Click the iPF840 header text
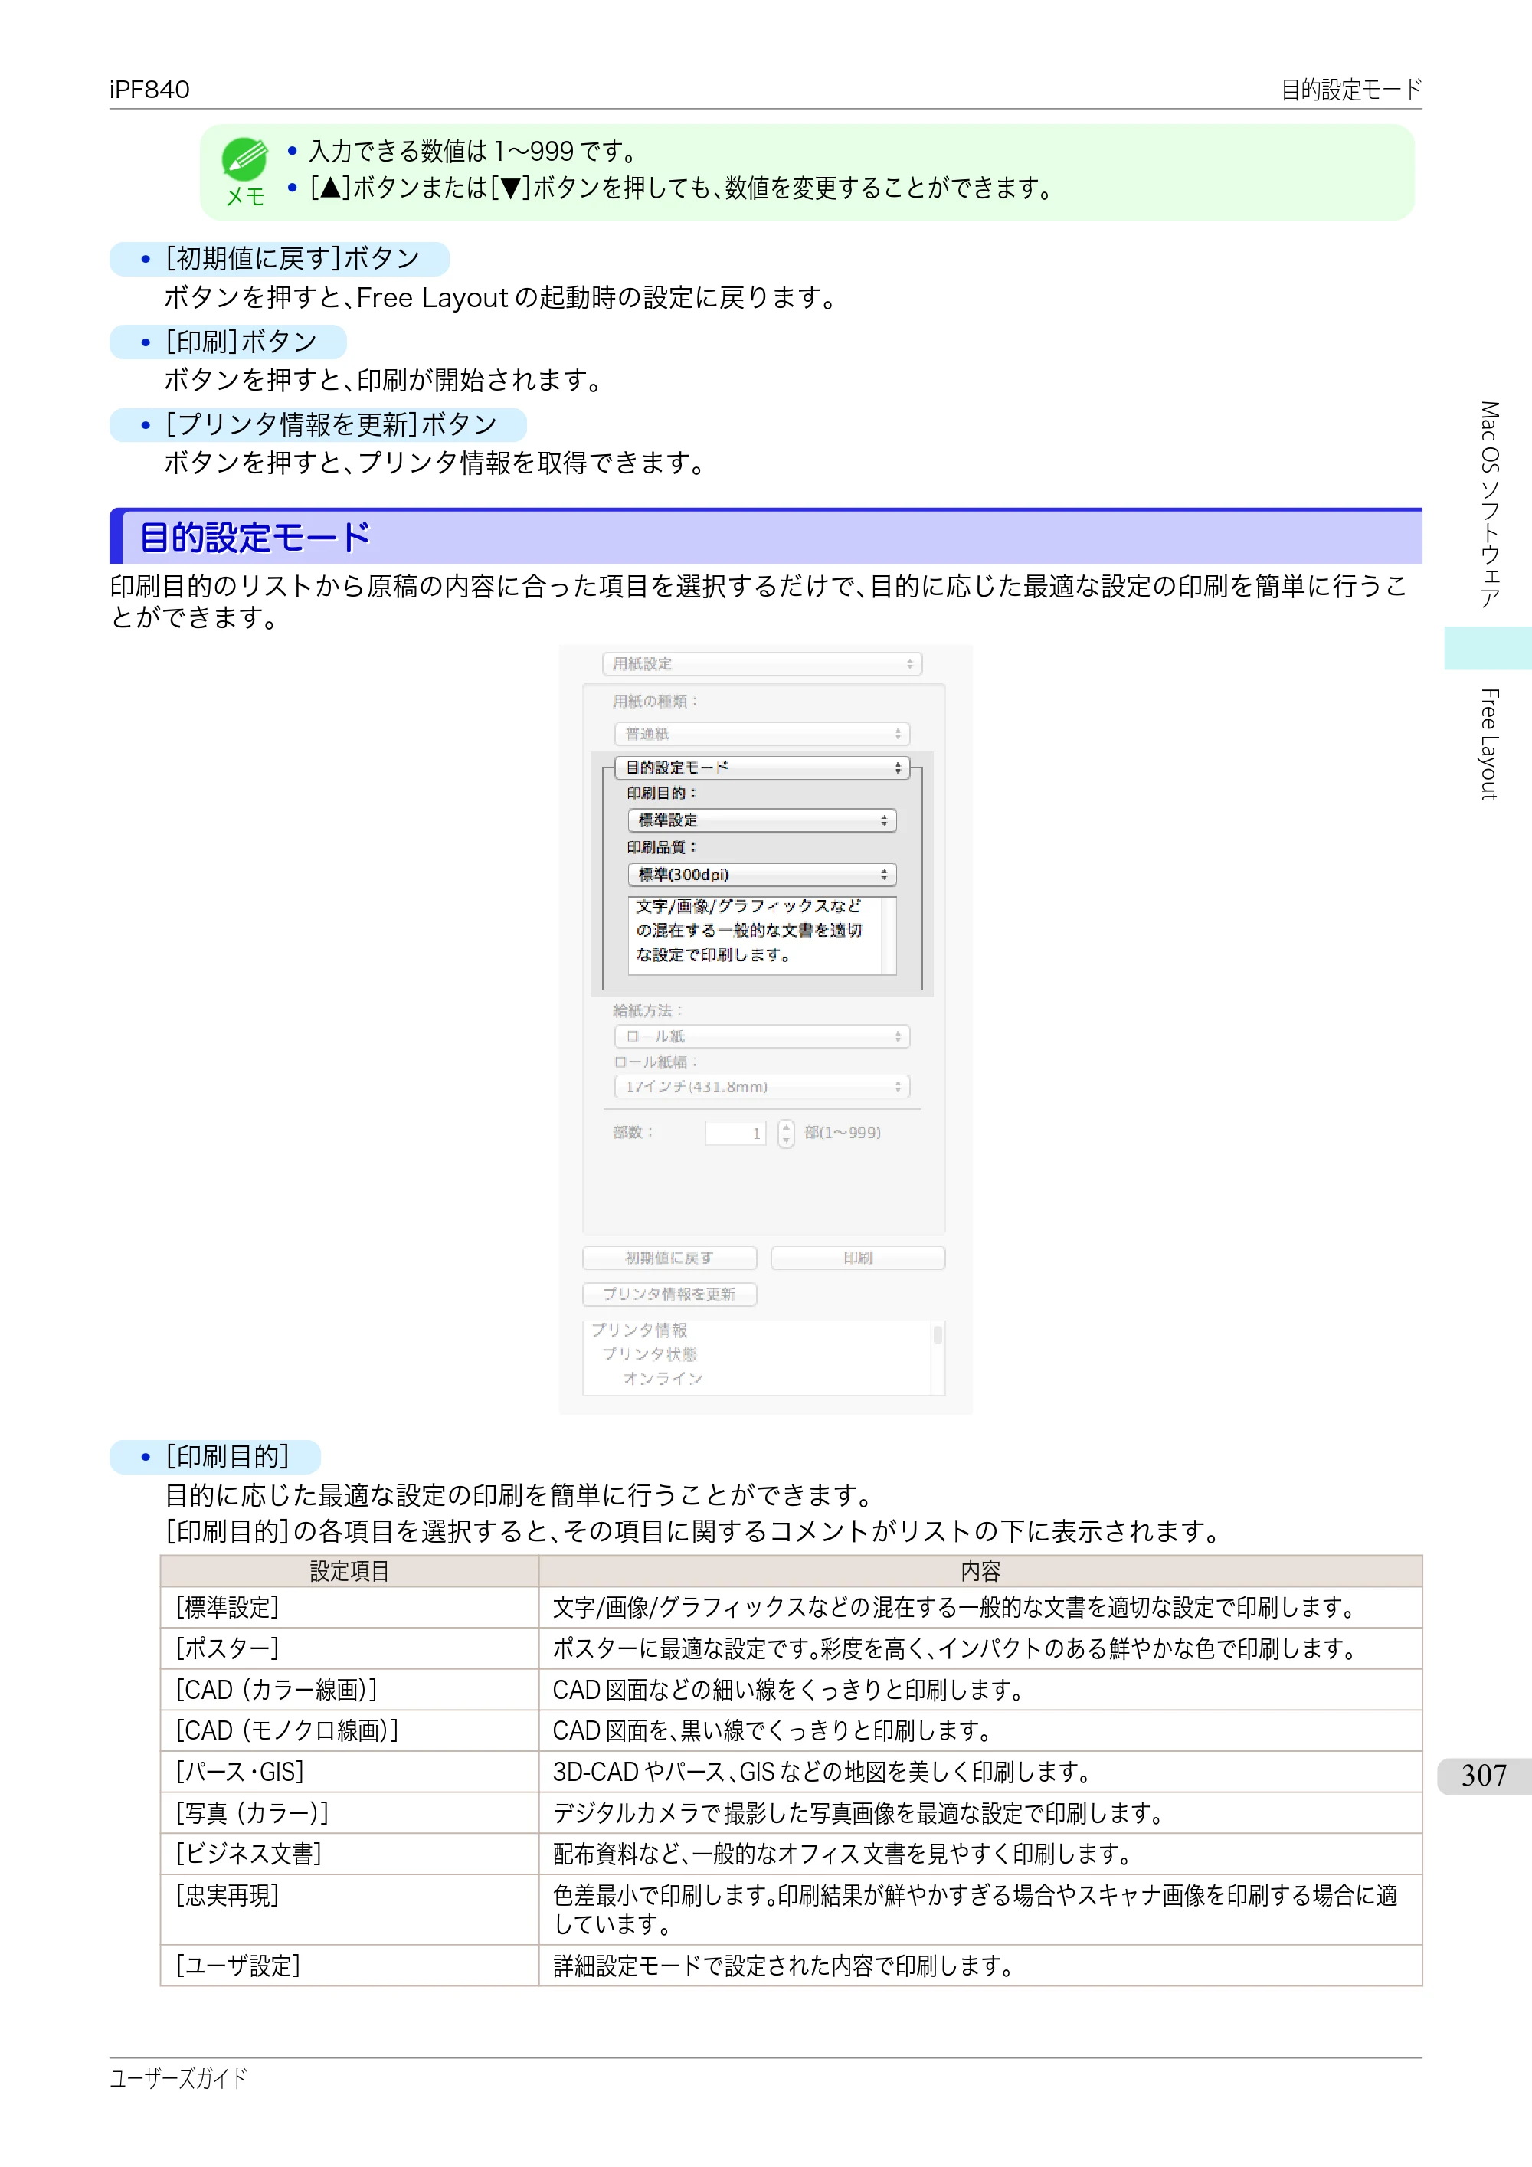Viewport: 1532px width, 2167px height. (x=149, y=90)
